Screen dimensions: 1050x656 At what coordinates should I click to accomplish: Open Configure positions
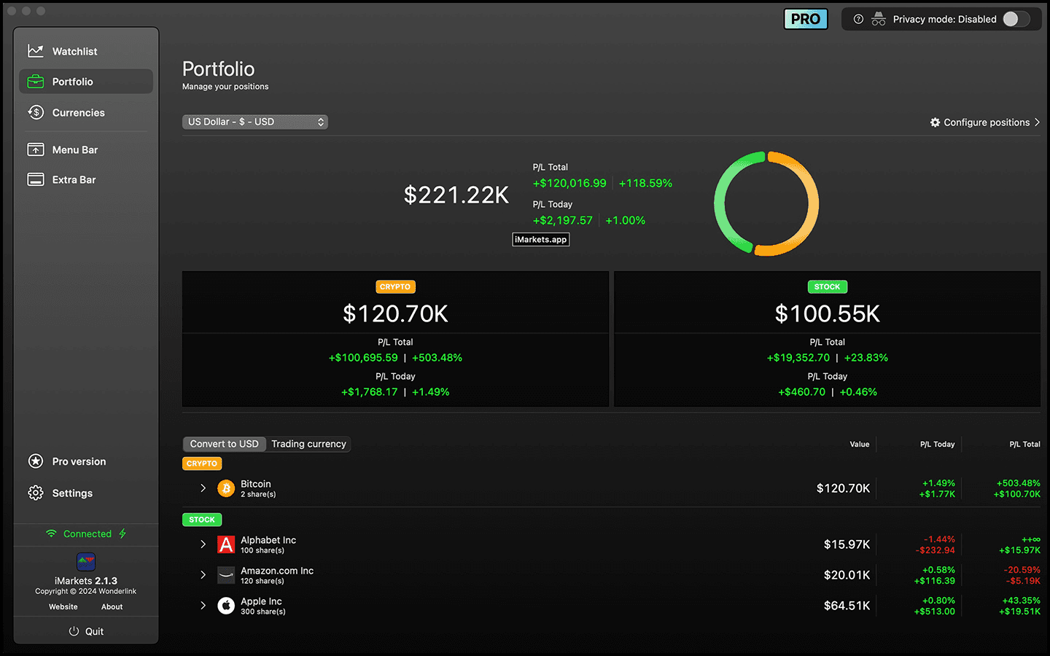984,122
